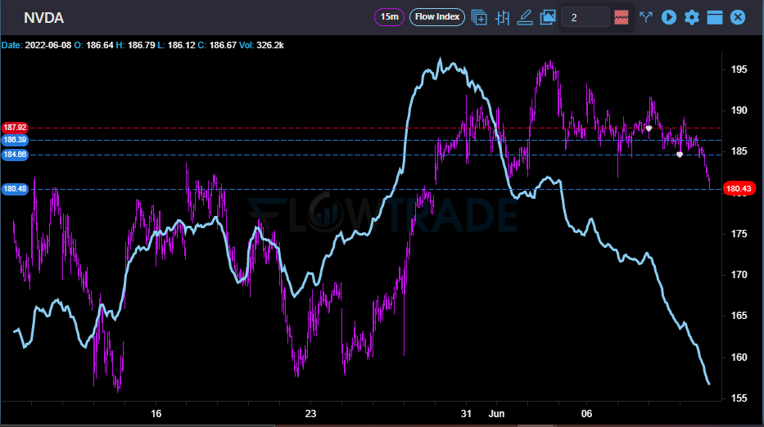Open the candlestick chart type icon
The image size is (764, 427).
pyautogui.click(x=502, y=18)
